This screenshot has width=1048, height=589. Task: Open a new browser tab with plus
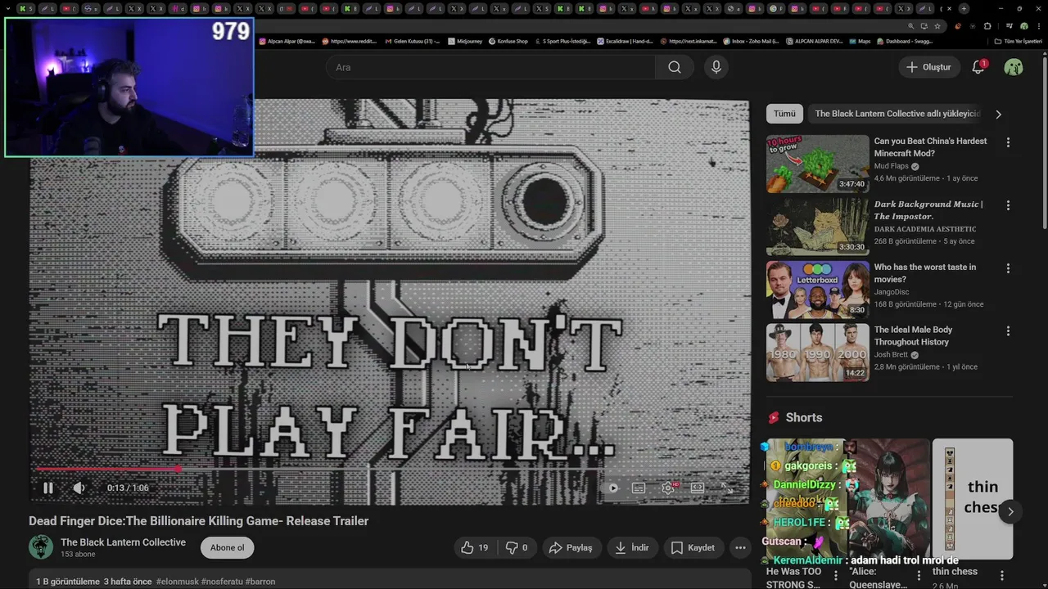964,8
